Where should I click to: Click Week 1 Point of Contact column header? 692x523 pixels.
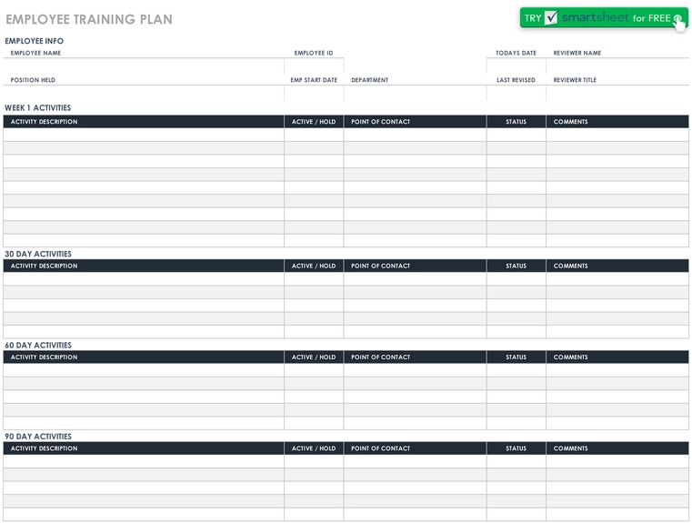415,122
